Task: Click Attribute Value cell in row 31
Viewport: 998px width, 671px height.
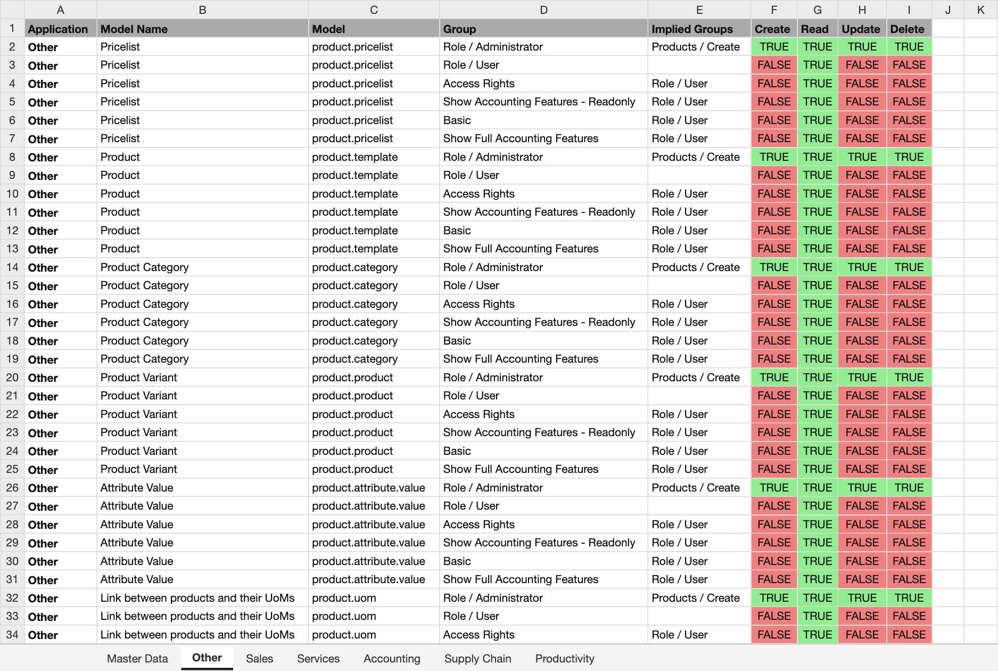Action: 202,579
